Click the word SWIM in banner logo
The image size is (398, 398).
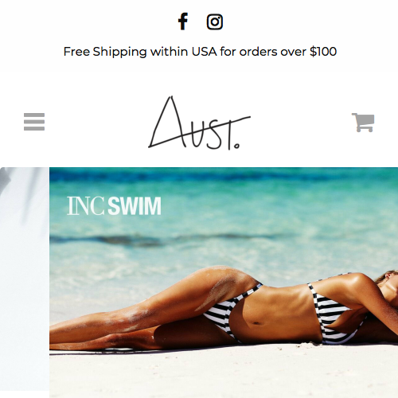[x=135, y=206]
